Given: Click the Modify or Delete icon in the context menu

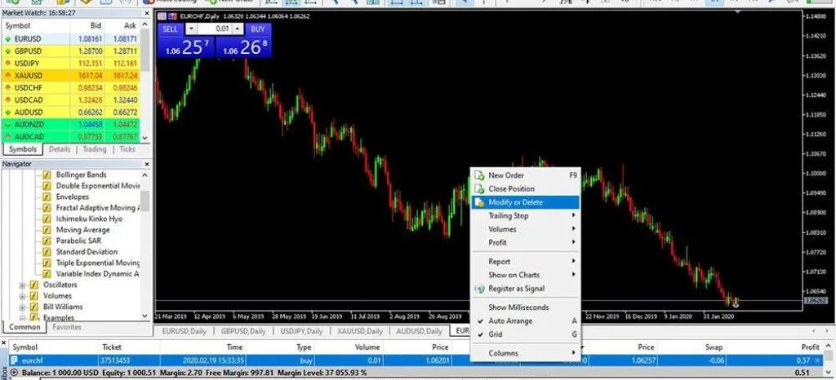Looking at the screenshot, I should click(x=479, y=202).
